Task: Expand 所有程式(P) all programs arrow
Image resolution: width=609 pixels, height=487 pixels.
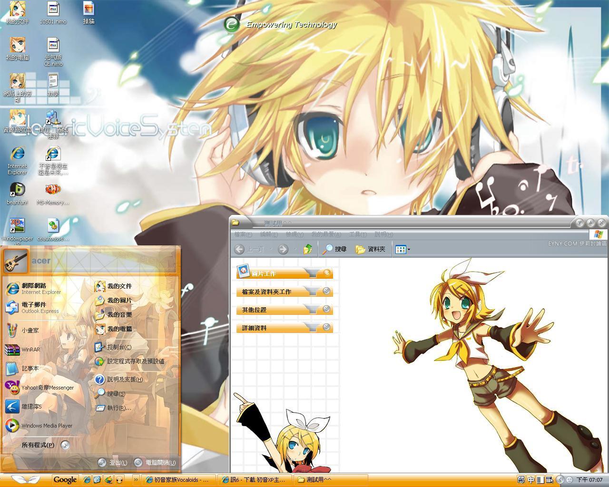Action: 65,445
